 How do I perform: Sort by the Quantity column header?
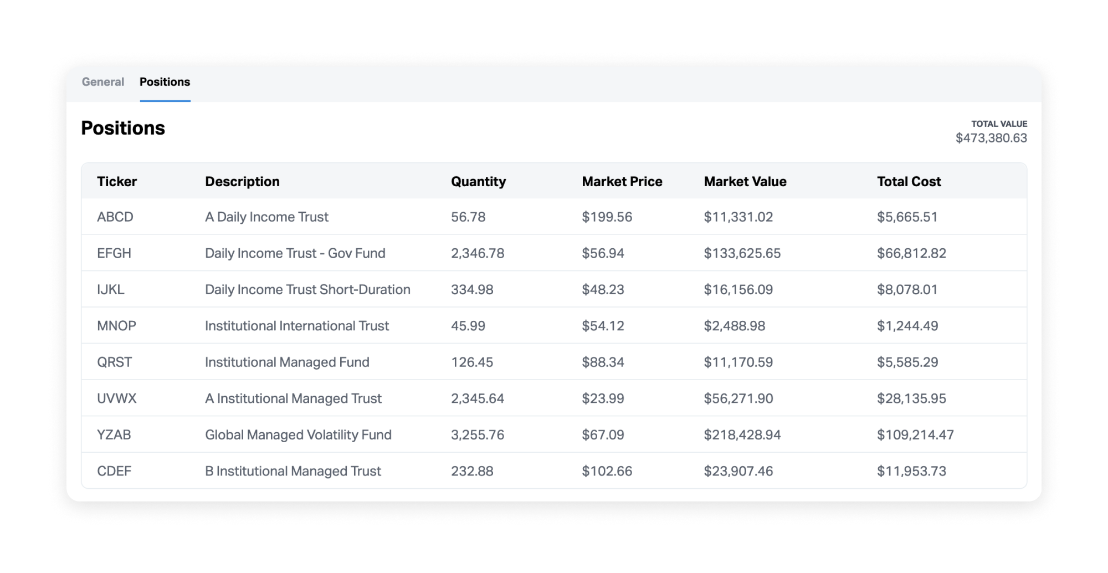[x=479, y=182]
